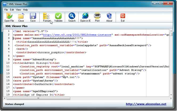Close the current file via the Close toolbar icon
177x111 pixels.
coord(21,17)
